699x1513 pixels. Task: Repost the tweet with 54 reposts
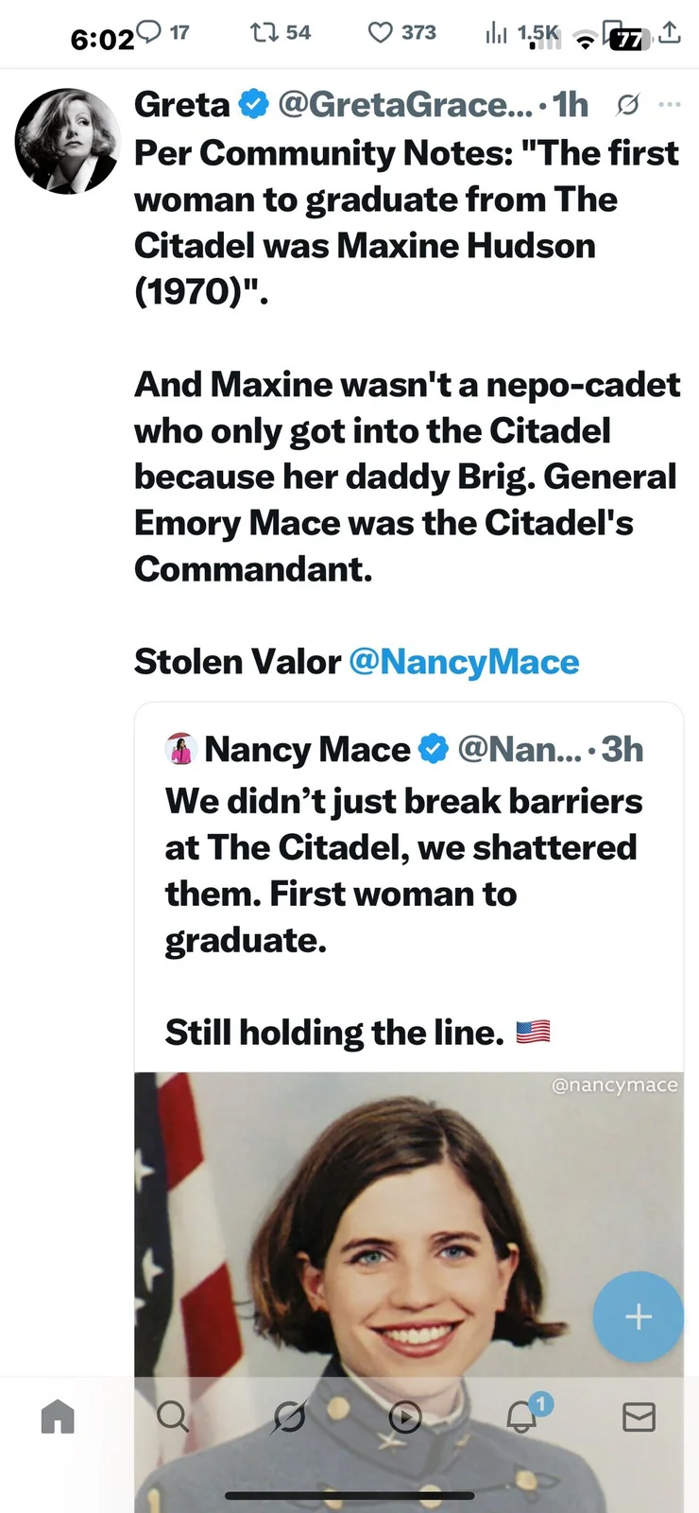(x=264, y=32)
